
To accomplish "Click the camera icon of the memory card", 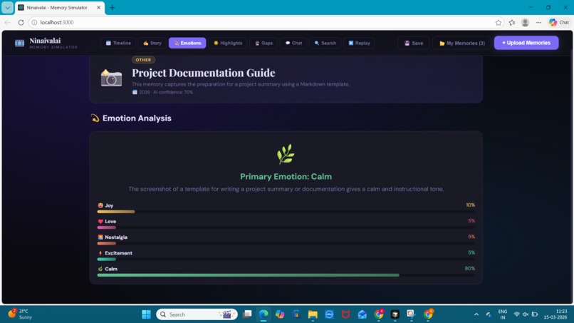I will coord(111,78).
